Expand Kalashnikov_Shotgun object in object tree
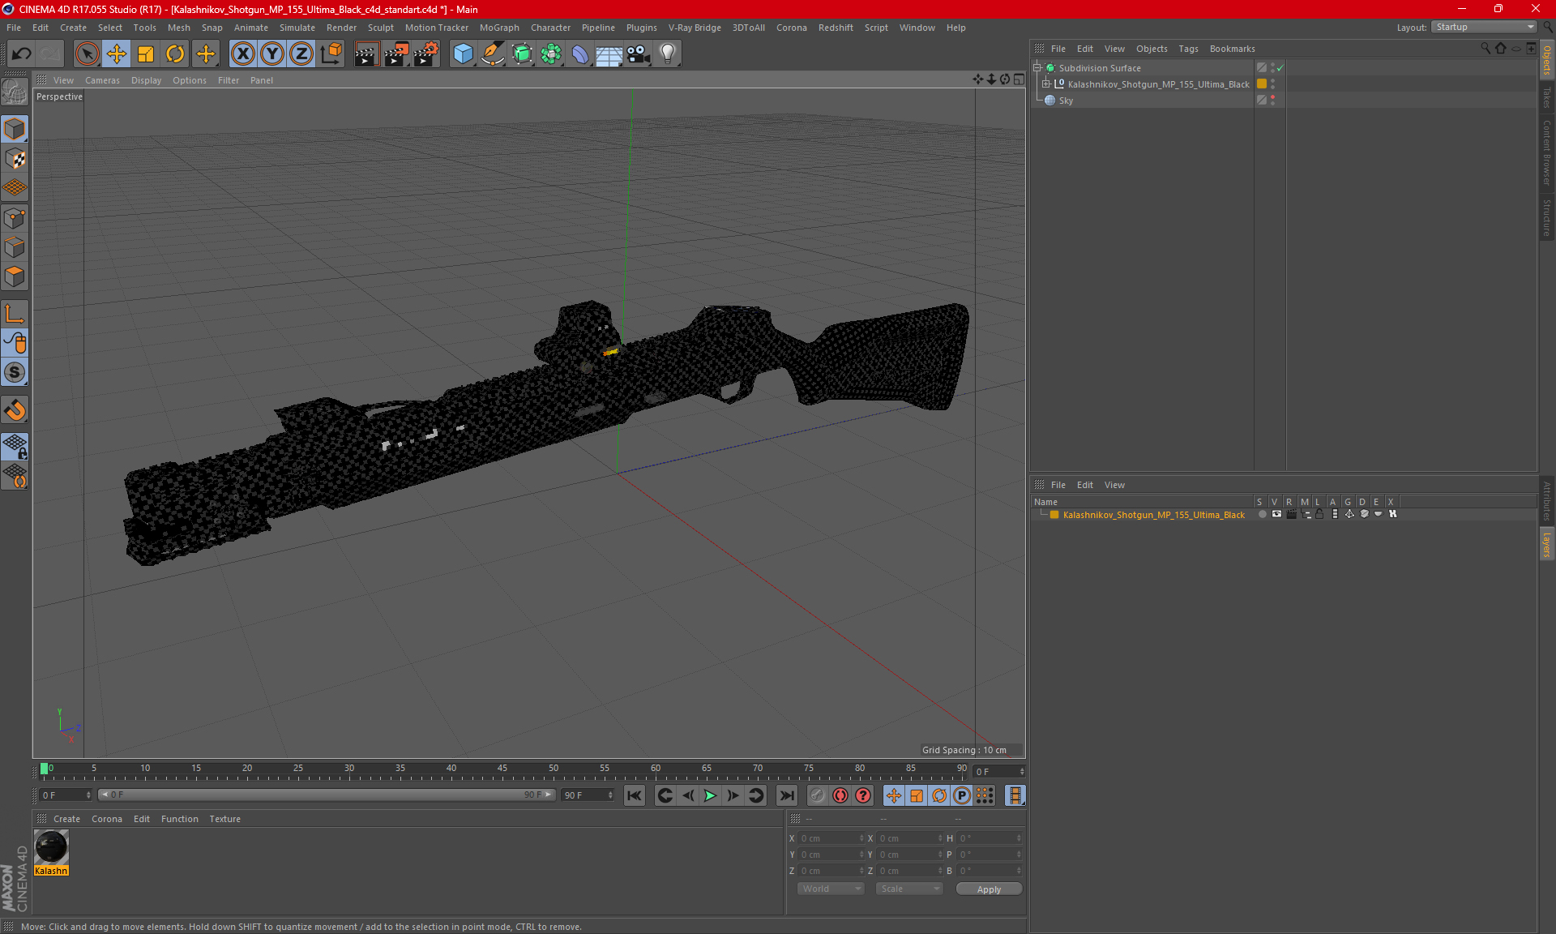This screenshot has height=934, width=1556. 1046,84
